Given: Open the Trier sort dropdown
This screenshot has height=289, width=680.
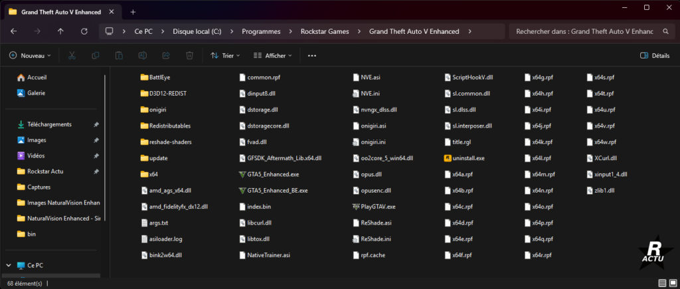Looking at the screenshot, I should [225, 56].
